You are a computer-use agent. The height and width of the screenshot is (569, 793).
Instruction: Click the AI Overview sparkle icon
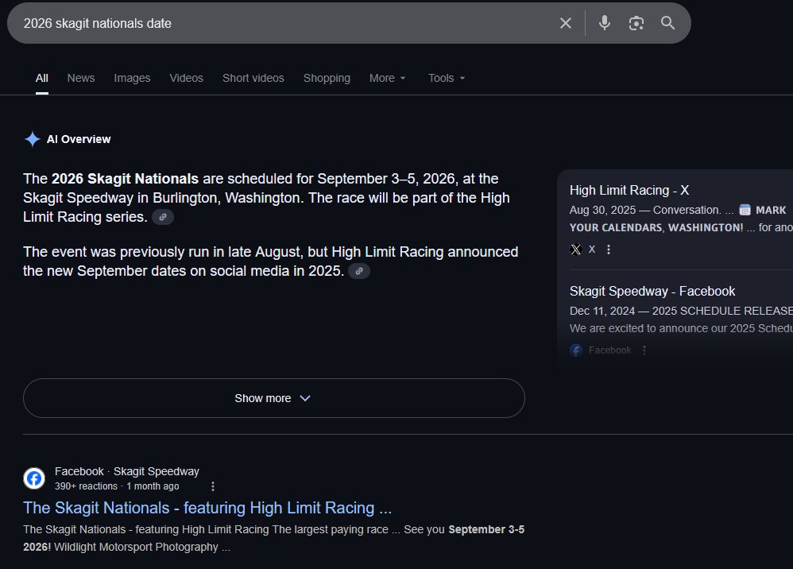coord(33,139)
